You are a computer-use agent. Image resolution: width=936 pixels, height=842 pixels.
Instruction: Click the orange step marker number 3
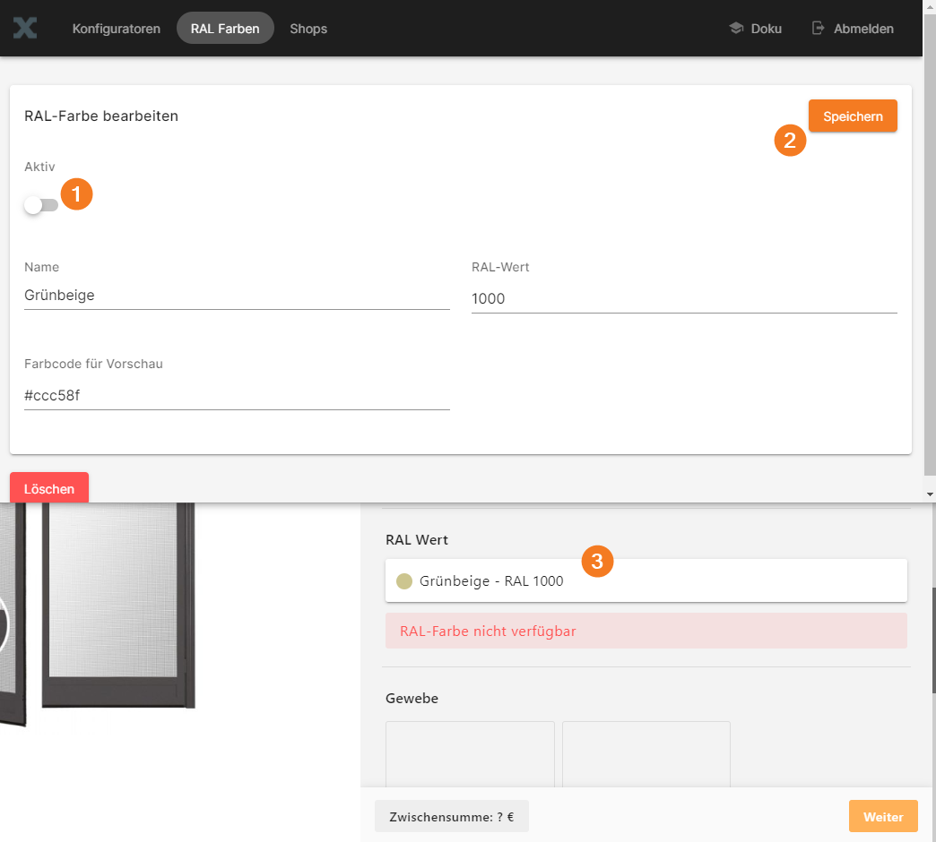[597, 562]
